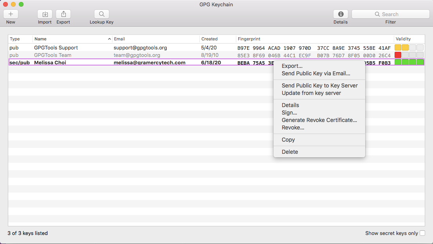
Task: Click the 8/19/10 created date
Action: pyautogui.click(x=210, y=55)
